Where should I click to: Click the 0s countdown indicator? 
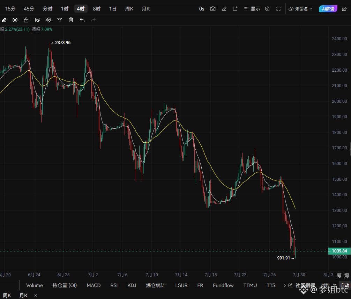tap(202, 9)
